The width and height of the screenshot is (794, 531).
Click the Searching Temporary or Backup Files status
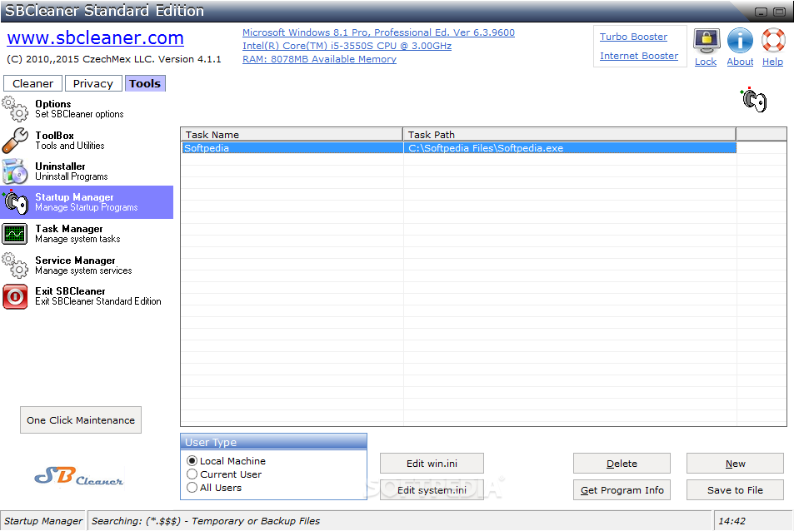pos(206,521)
